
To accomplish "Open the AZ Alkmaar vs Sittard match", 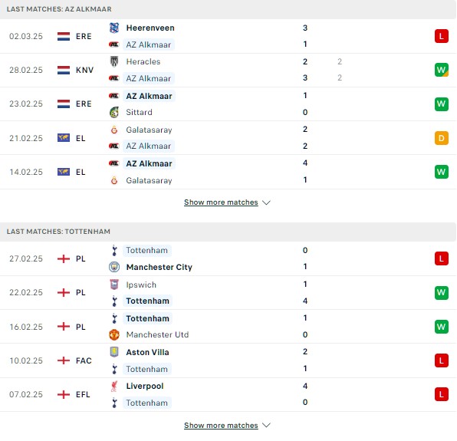I will (x=228, y=104).
